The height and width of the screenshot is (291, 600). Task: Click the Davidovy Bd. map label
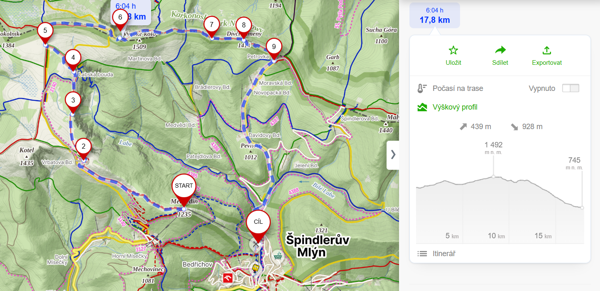tap(265, 135)
